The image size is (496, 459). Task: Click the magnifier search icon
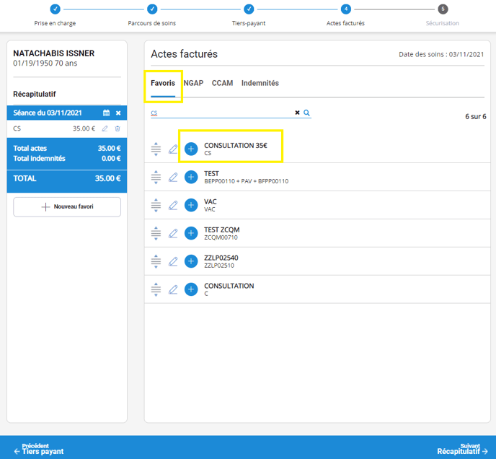[306, 113]
